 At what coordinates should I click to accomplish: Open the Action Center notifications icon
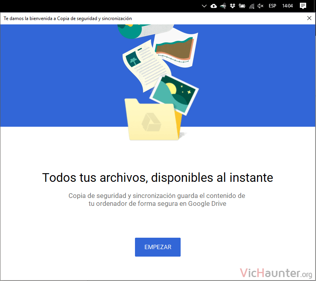pos(303,6)
